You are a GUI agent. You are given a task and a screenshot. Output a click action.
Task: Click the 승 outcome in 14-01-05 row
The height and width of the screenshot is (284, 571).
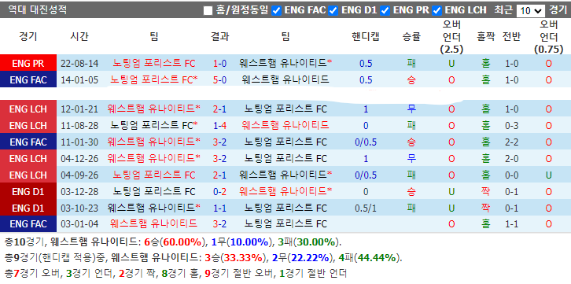coord(411,80)
